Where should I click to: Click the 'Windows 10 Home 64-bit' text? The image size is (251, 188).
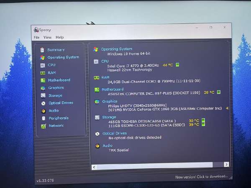129,54
